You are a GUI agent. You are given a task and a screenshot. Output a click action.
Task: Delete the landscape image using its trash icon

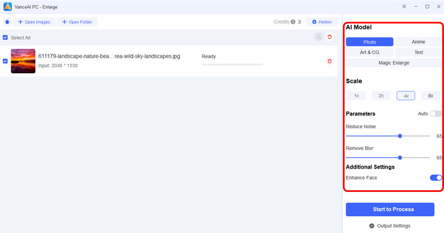pos(330,61)
